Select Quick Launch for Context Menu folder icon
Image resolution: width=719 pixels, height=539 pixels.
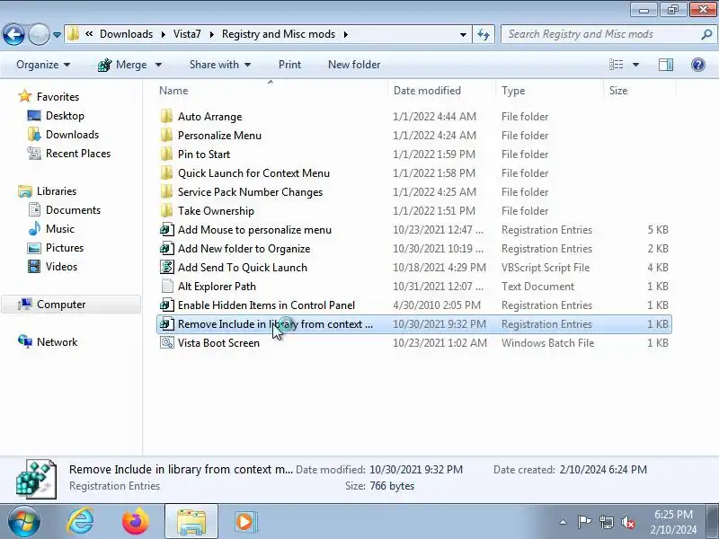166,172
